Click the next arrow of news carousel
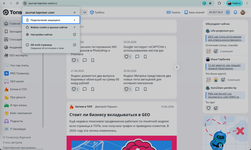Image resolution: width=251 pixels, height=150 pixels. [x=177, y=67]
